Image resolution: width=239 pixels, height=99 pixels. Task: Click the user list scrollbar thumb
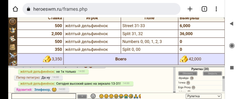click(x=223, y=77)
